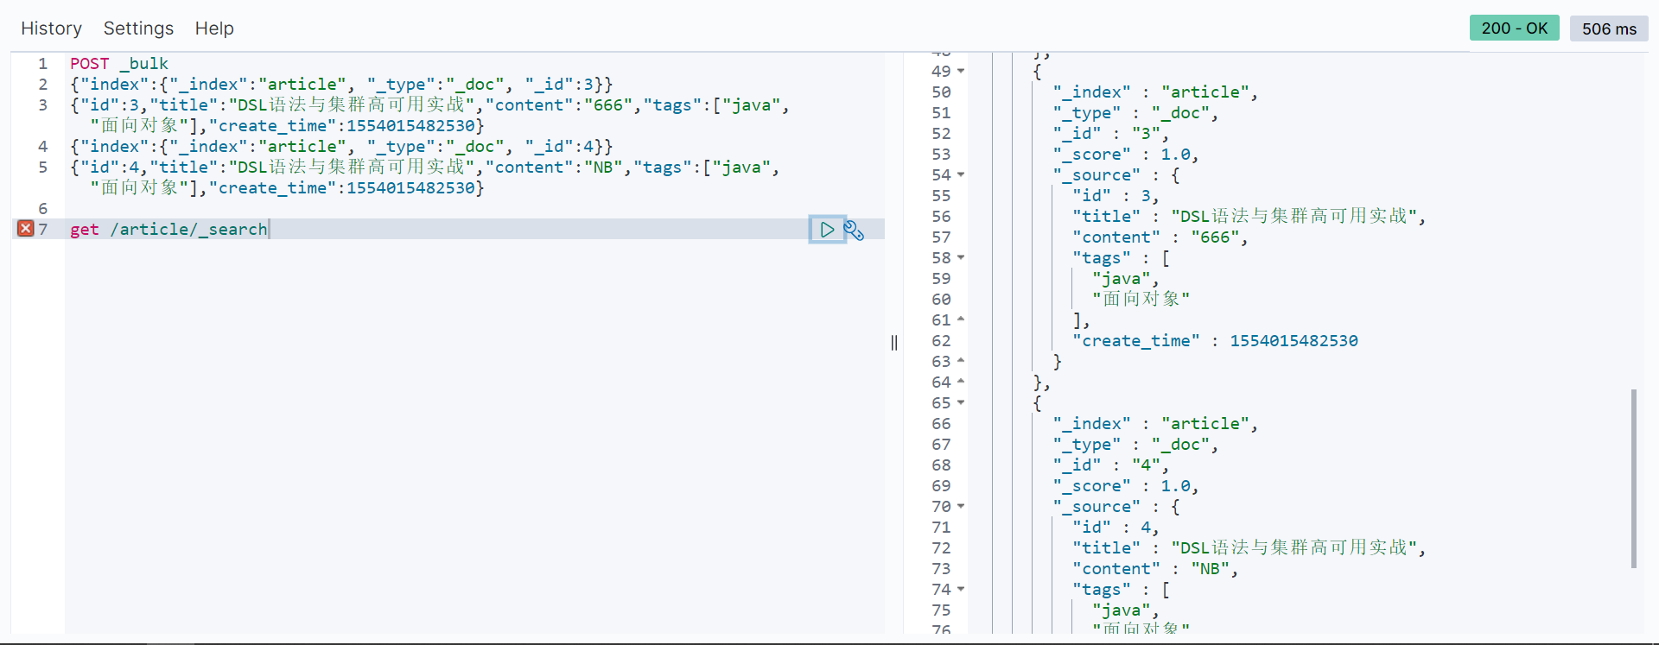Click the '"content" : "NB"' response line

coord(1155,569)
